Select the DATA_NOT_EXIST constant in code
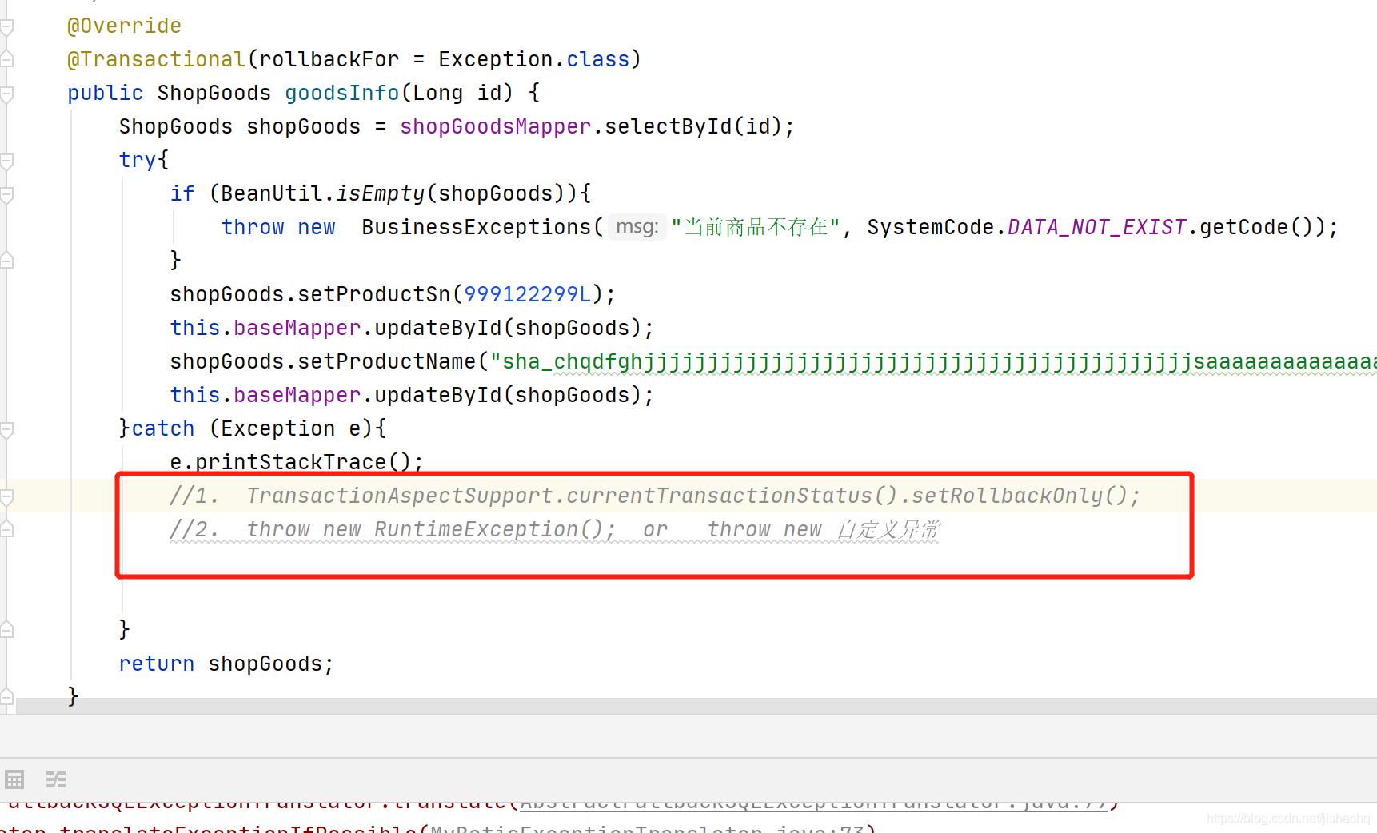The height and width of the screenshot is (833, 1377). click(1096, 226)
